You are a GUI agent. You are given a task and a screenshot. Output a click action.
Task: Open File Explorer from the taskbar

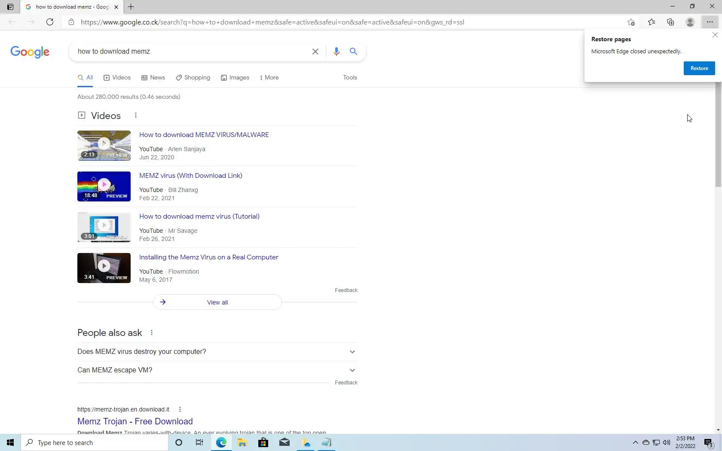[242, 443]
